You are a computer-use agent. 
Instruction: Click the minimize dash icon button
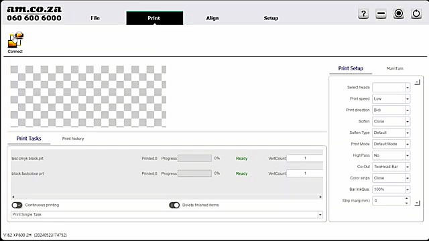tap(381, 13)
